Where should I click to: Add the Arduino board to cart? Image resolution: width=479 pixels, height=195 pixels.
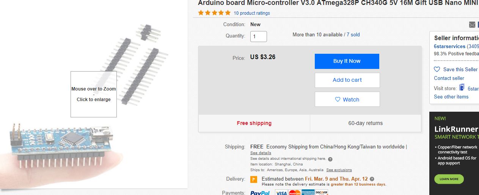(x=347, y=80)
